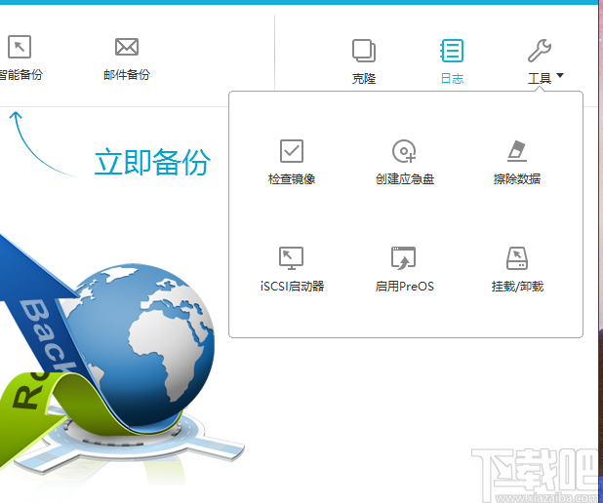
Task: Click the 擦除数据 text label
Action: (517, 179)
